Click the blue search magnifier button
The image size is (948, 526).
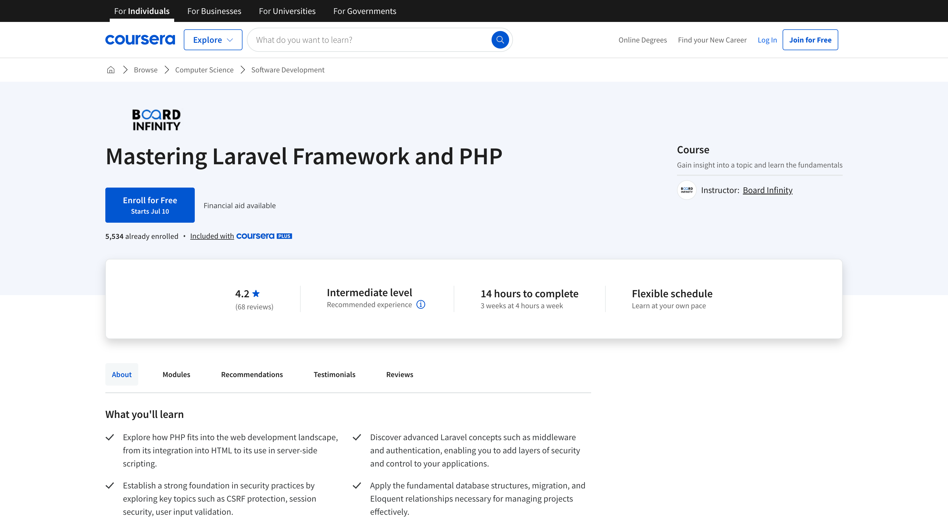click(x=500, y=40)
